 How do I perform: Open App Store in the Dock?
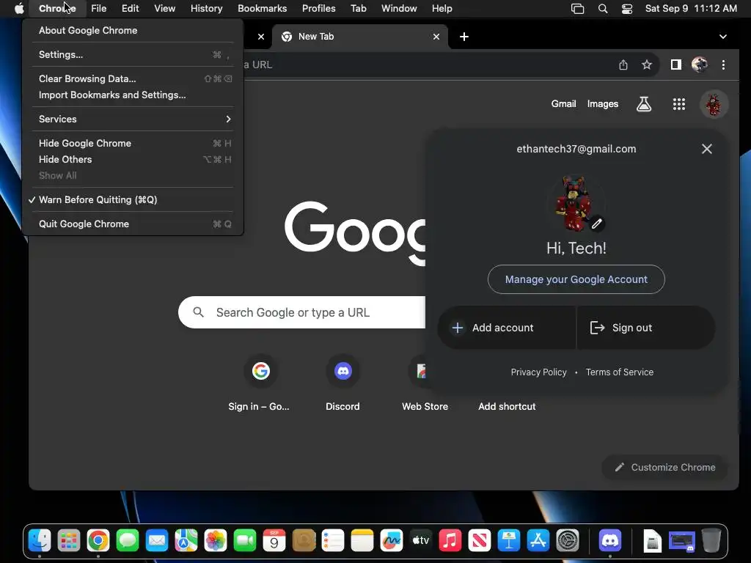coord(538,541)
